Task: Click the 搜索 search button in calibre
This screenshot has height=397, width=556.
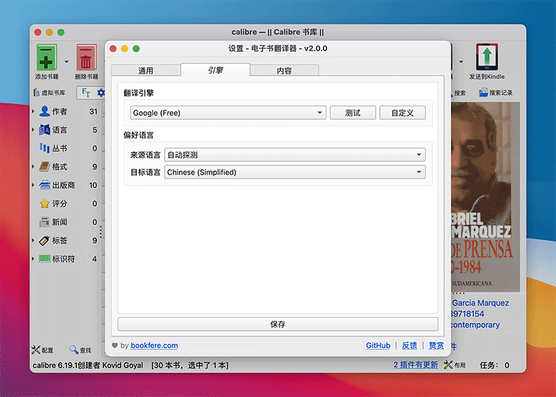Action: click(x=460, y=93)
